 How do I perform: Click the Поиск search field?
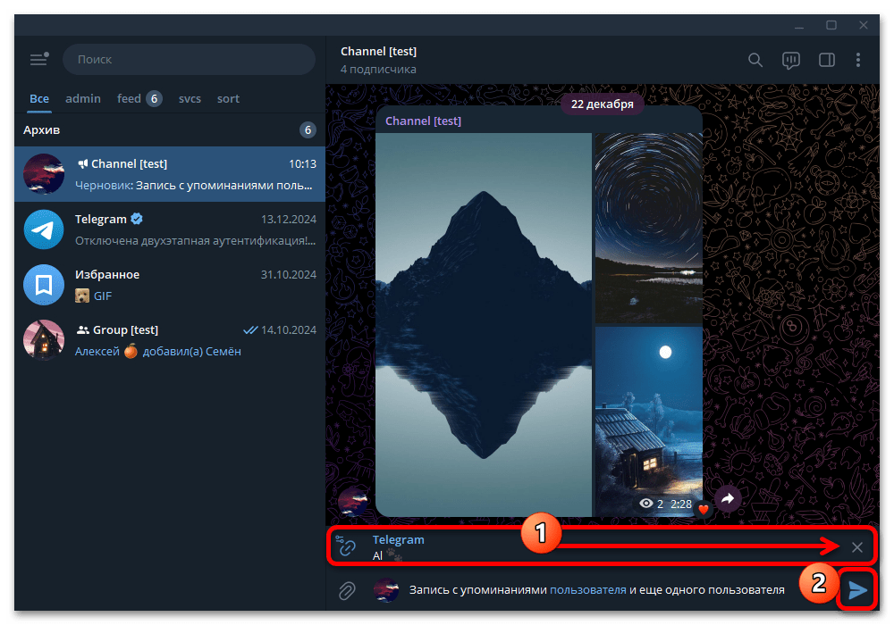(x=189, y=59)
